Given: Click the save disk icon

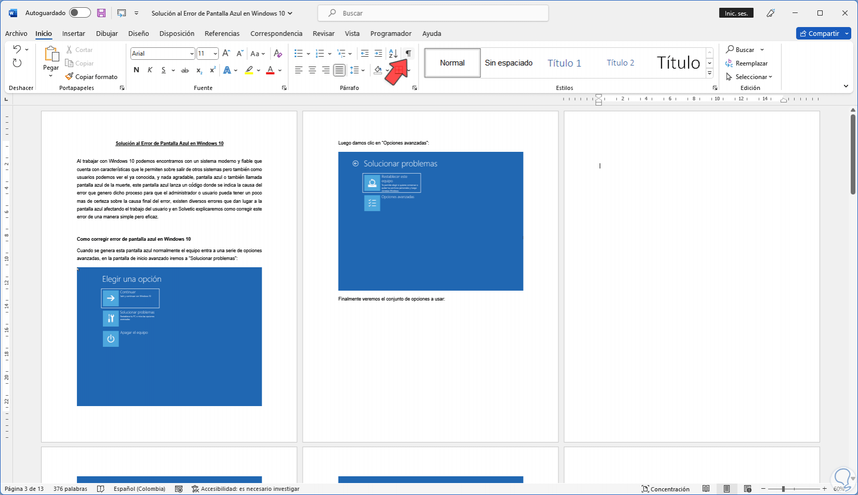Looking at the screenshot, I should click(101, 13).
